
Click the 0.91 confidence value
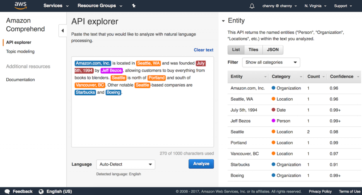(334, 165)
